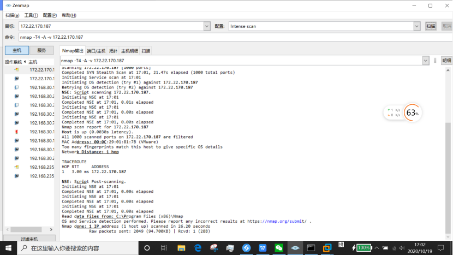Open the 扫描(a) menu
The image size is (453, 255).
click(x=12, y=15)
